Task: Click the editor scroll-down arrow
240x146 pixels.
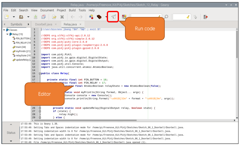Action: click(x=237, y=118)
